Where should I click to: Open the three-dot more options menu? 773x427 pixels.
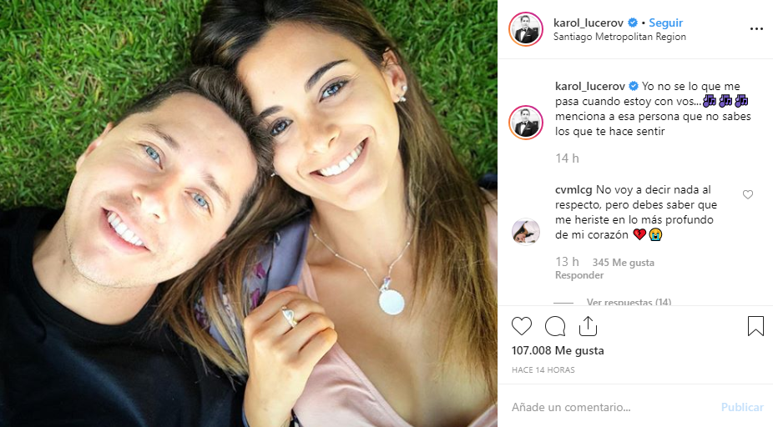pyautogui.click(x=756, y=29)
